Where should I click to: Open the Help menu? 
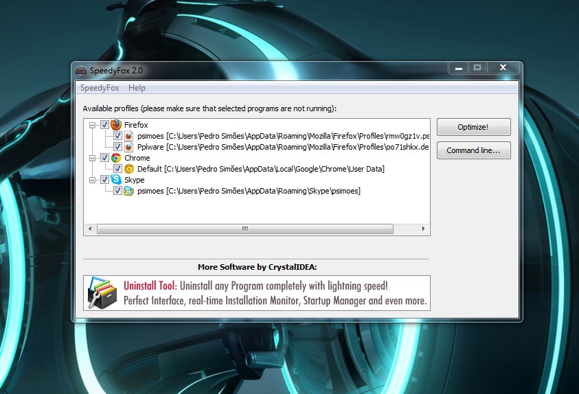(x=137, y=88)
